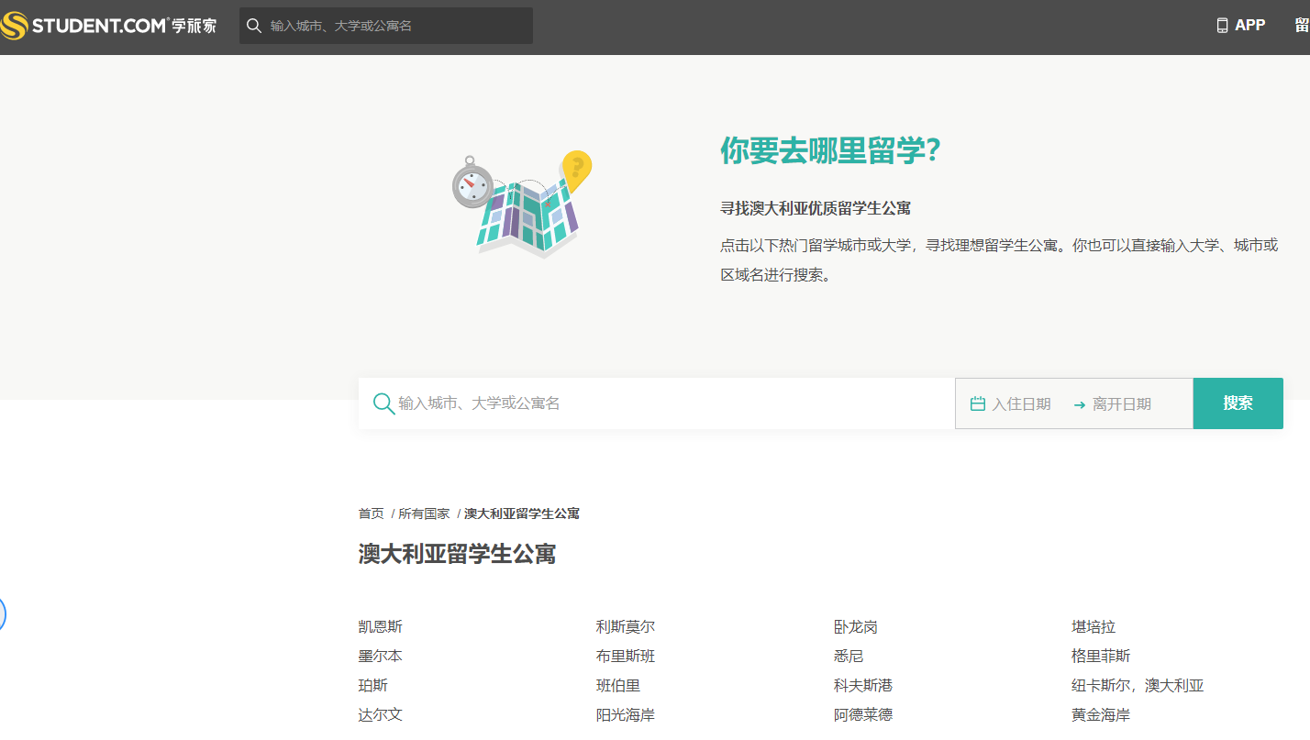1310x740 pixels.
Task: Choose the 堪培拉 city link
Action: (x=1093, y=627)
